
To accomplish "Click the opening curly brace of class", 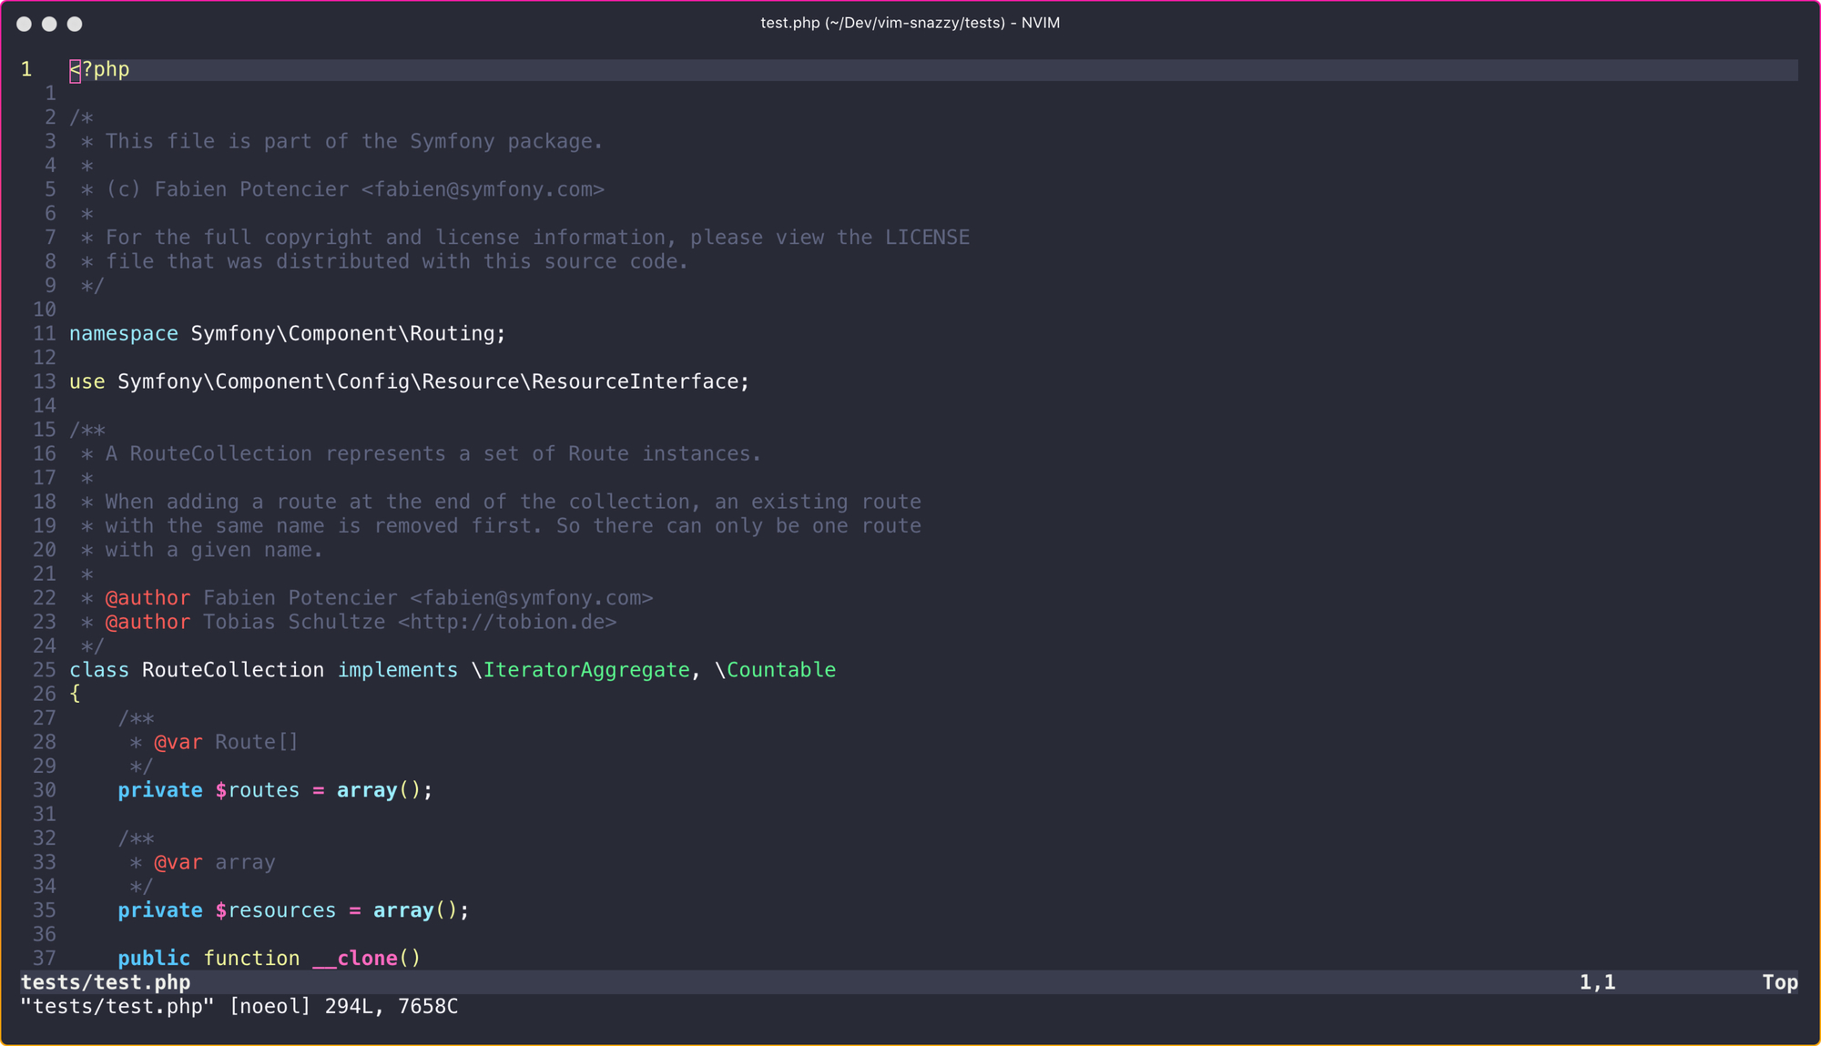I will pos(75,695).
